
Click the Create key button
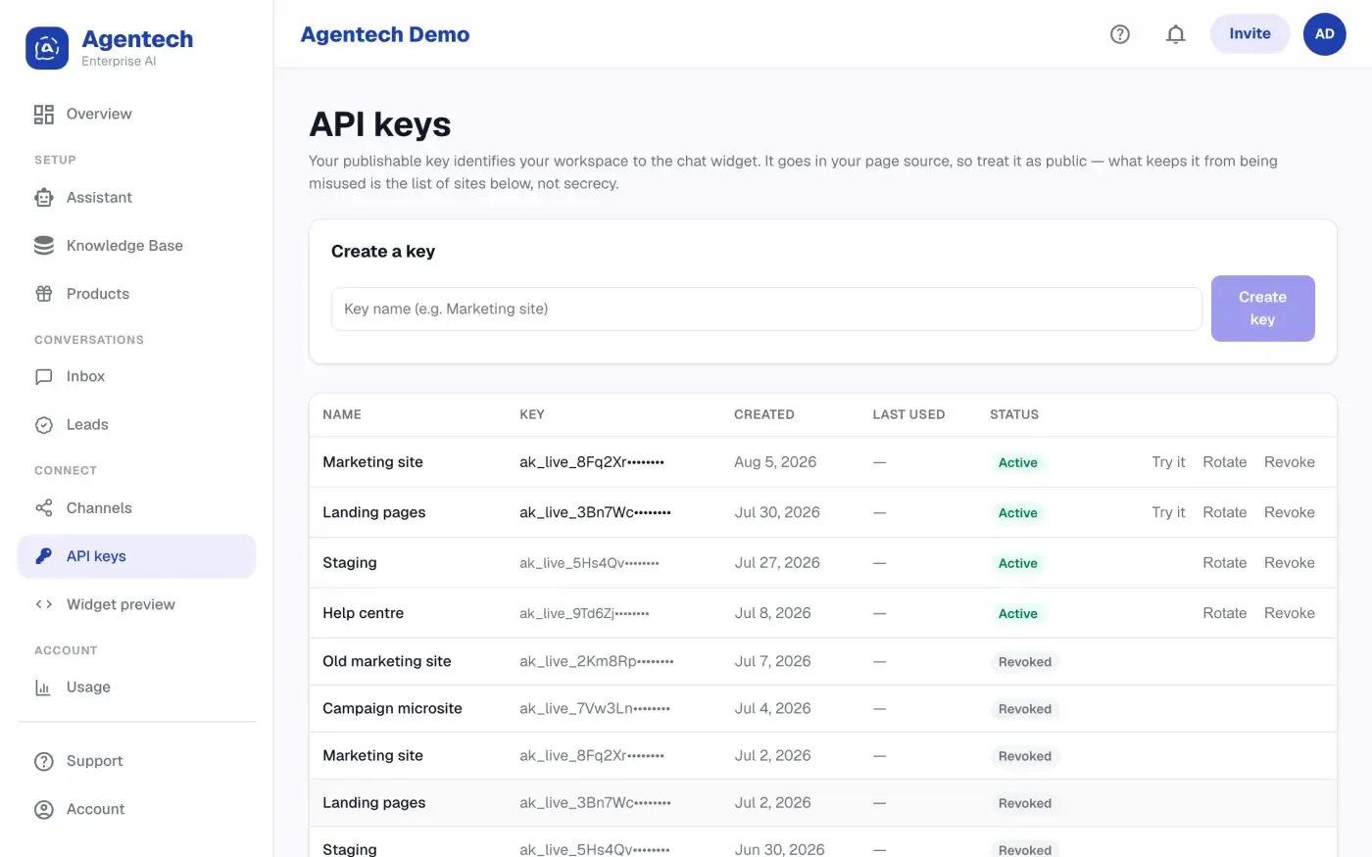[1262, 309]
